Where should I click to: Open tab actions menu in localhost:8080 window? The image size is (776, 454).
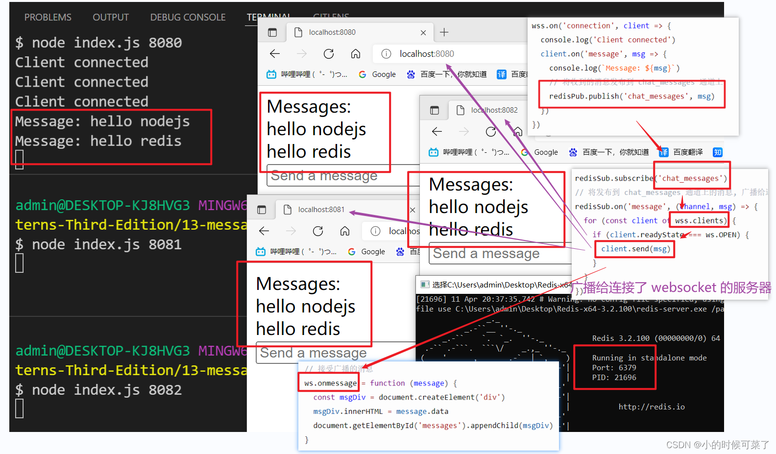pyautogui.click(x=272, y=32)
